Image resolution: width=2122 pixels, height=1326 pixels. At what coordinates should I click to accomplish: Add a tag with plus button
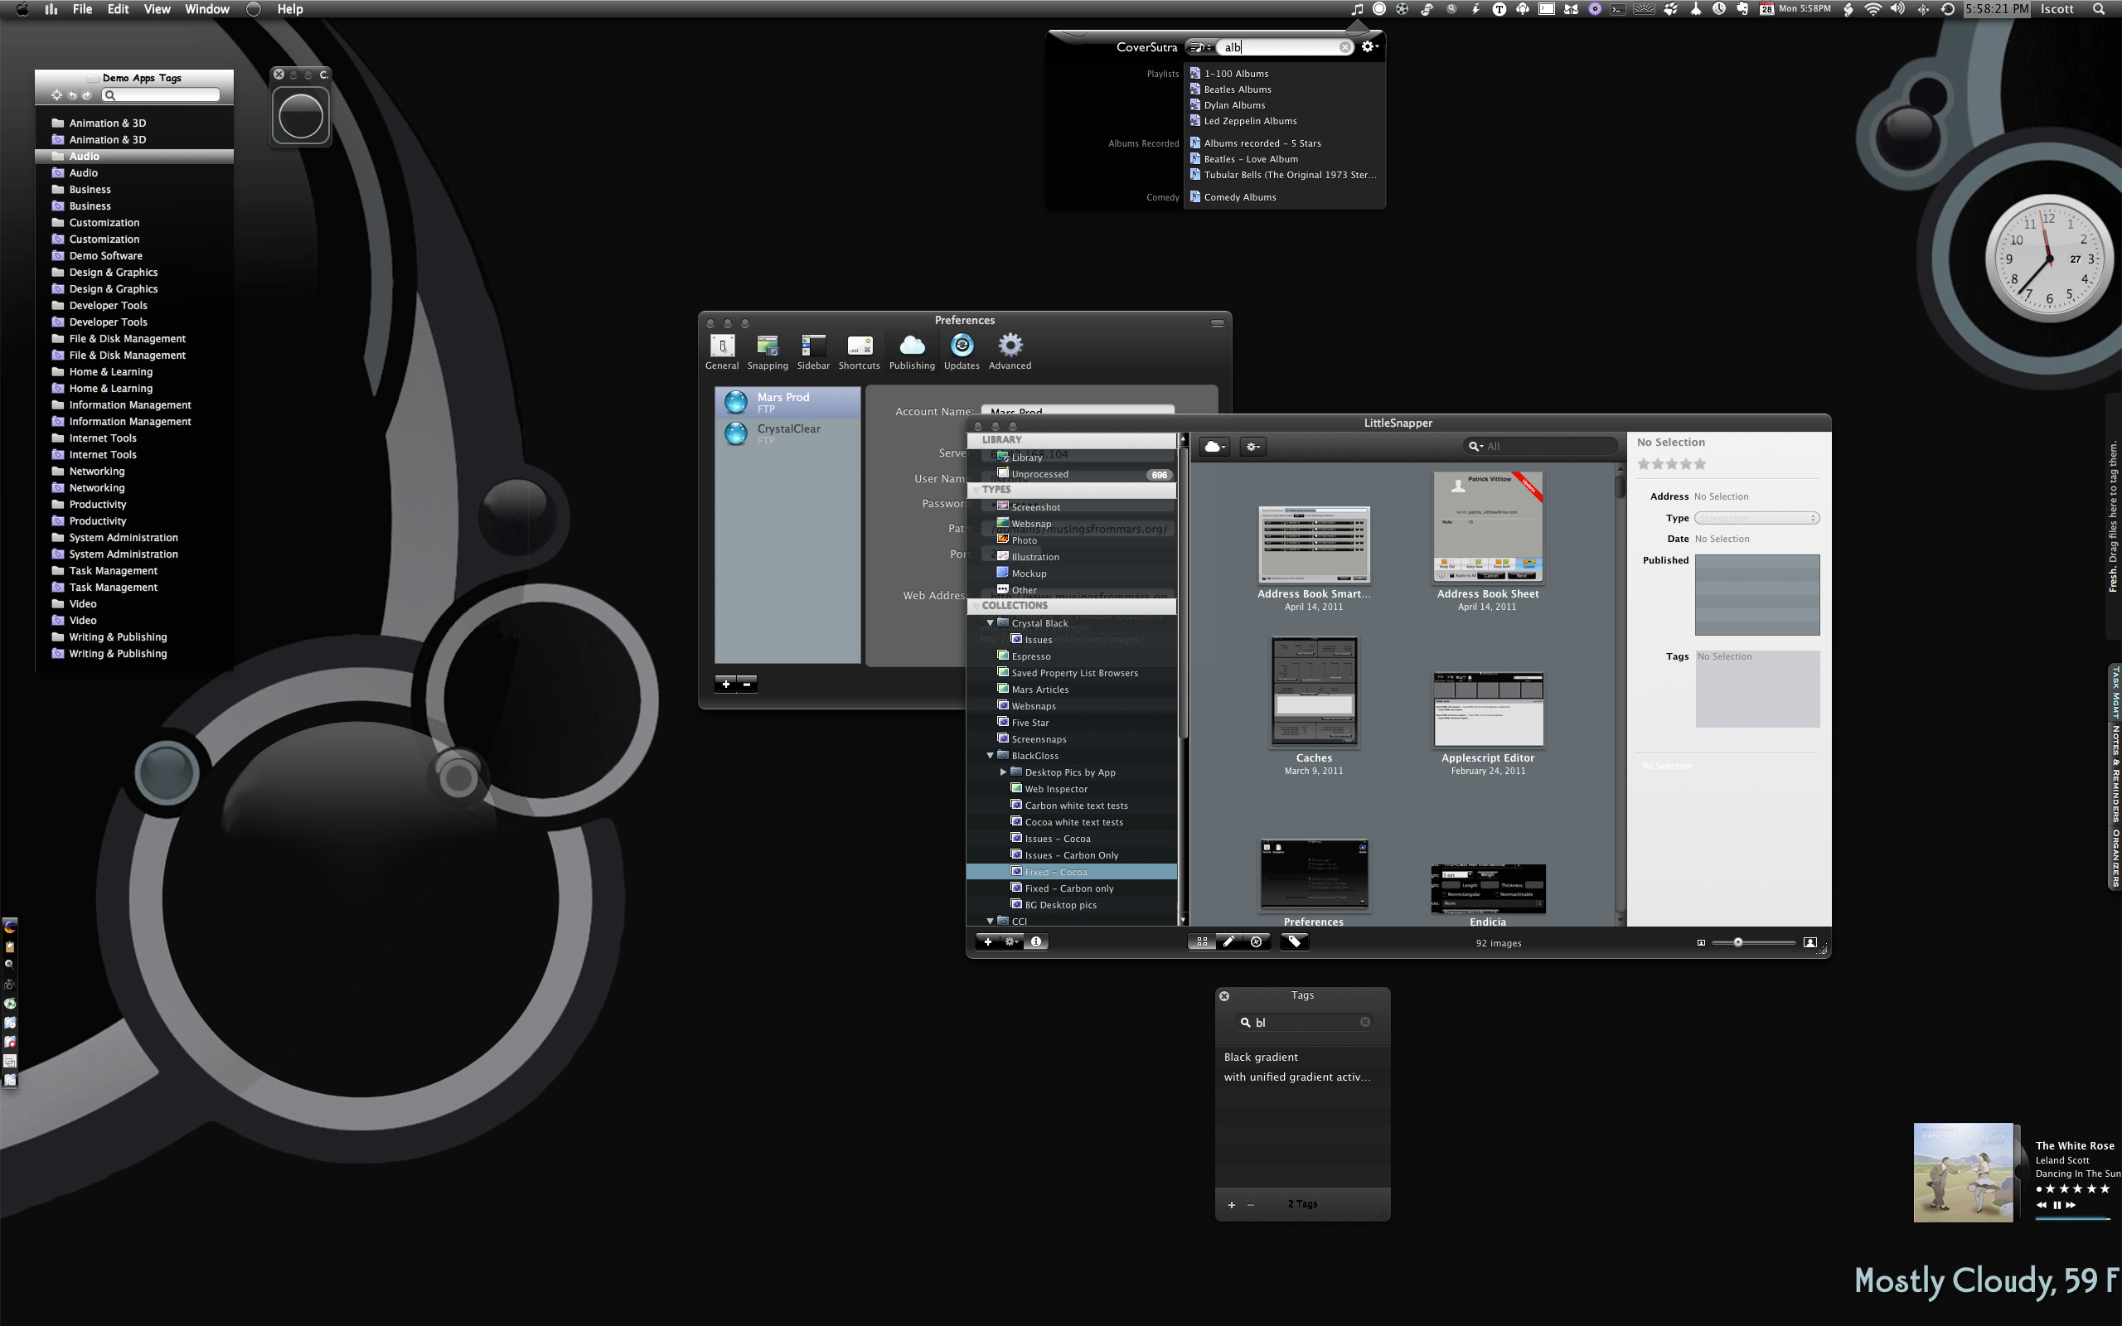[1231, 1205]
